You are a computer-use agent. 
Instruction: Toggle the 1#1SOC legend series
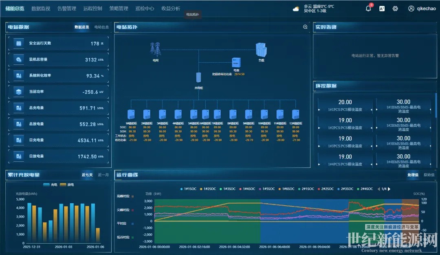point(189,189)
